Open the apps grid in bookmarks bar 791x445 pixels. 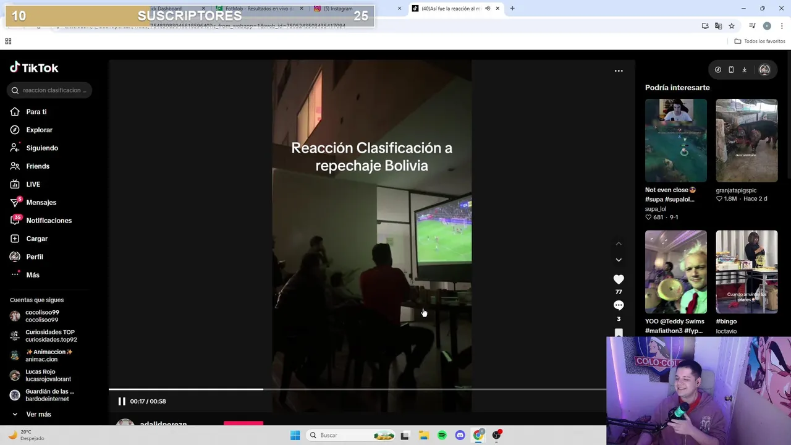[x=8, y=41]
